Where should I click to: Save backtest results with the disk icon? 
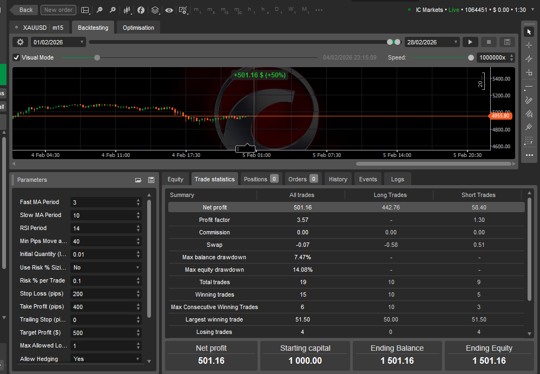(x=506, y=42)
